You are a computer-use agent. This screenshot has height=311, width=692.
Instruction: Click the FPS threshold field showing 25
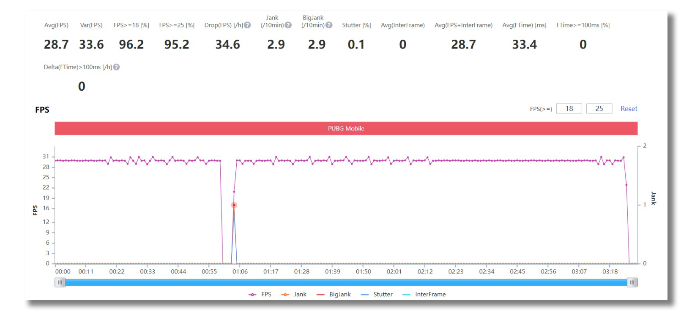point(599,109)
